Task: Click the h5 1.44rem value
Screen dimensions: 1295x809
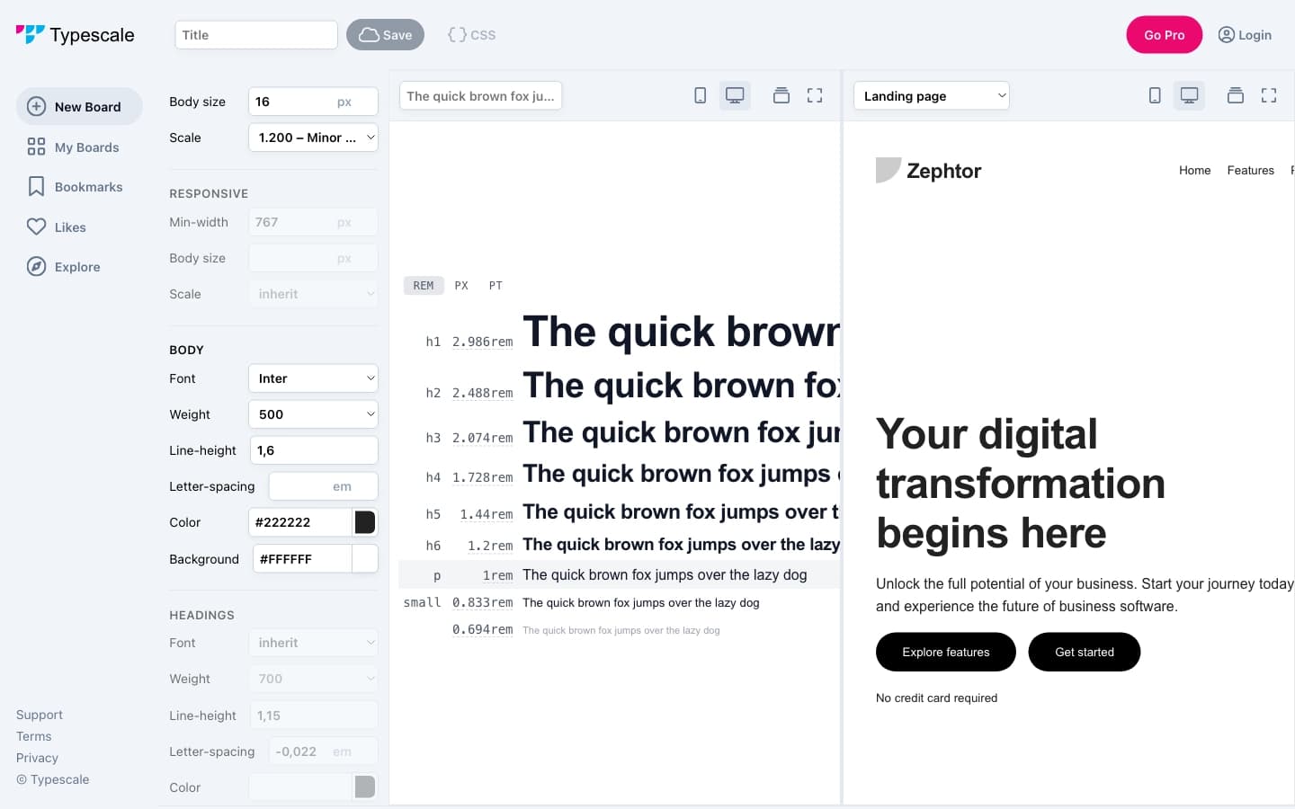Action: click(x=486, y=514)
